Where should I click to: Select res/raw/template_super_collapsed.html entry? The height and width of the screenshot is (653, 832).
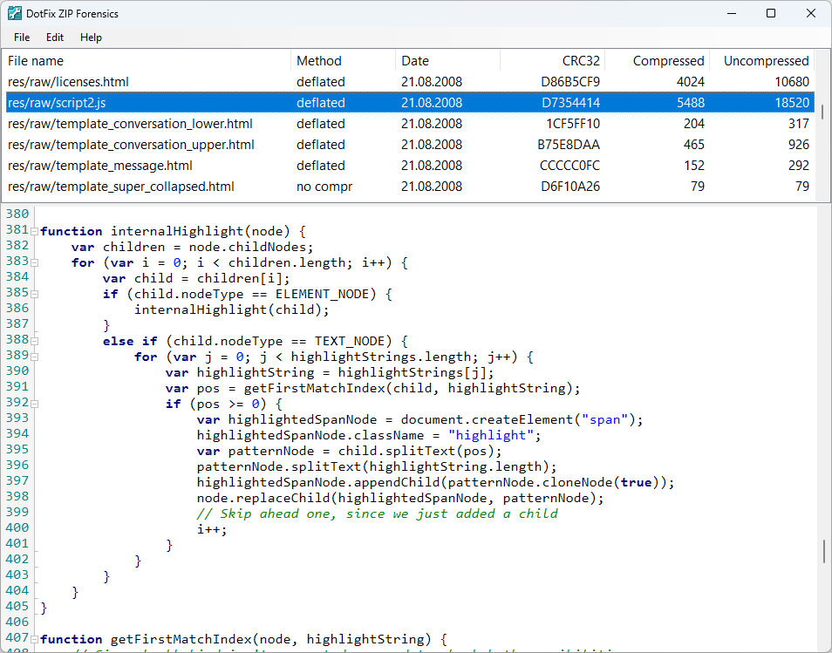pos(410,187)
